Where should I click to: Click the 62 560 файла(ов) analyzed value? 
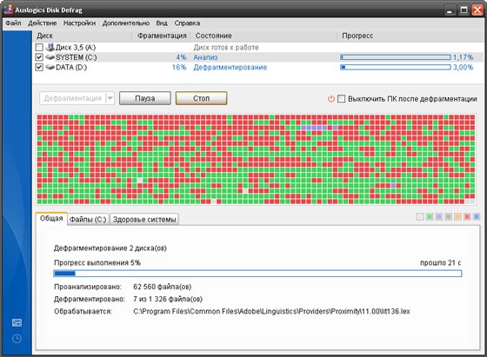tap(162, 287)
